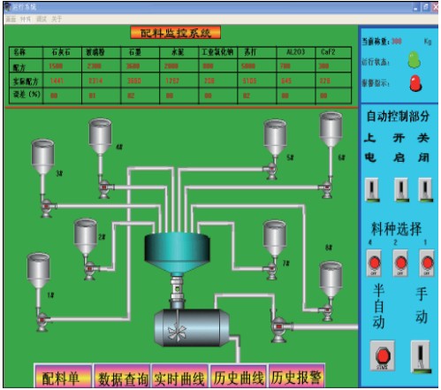This screenshot has height=390, width=441.
Task: Toggle the 上电 power-on switch
Action: 372,189
